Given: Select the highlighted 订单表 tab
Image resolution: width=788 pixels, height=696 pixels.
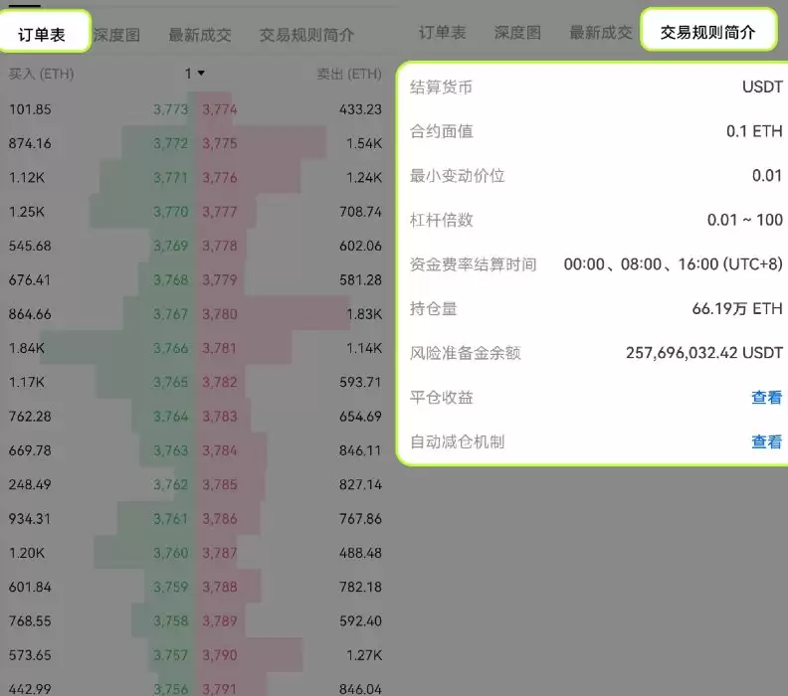Looking at the screenshot, I should (42, 34).
